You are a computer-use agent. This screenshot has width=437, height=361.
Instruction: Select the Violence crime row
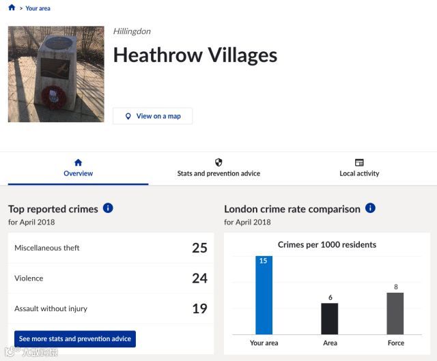111,278
